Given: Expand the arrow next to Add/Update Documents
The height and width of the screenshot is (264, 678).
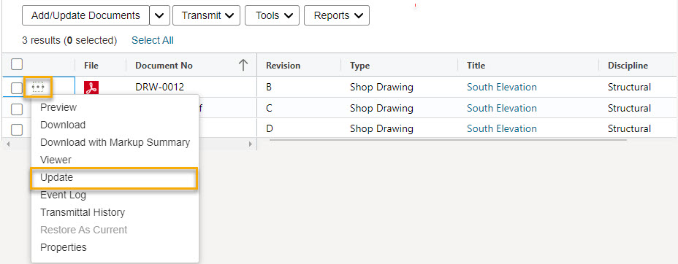Looking at the screenshot, I should pyautogui.click(x=159, y=15).
